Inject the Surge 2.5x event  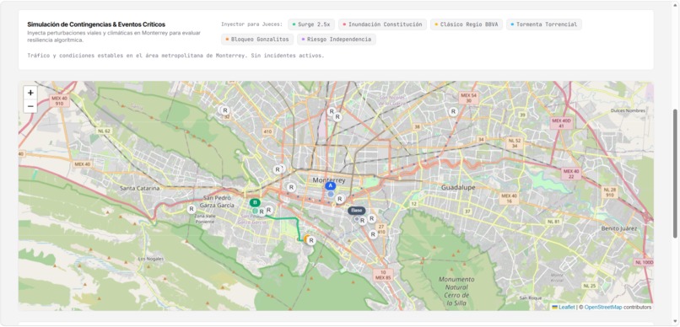point(311,24)
